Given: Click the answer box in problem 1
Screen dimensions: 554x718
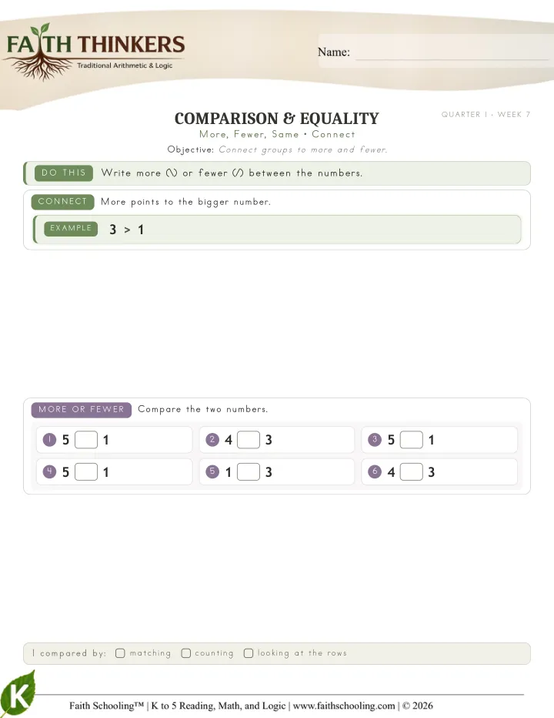Looking at the screenshot, I should coord(86,440).
